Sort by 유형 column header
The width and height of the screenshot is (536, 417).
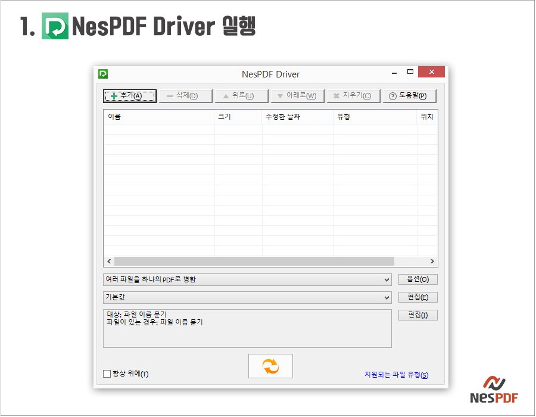(x=375, y=117)
